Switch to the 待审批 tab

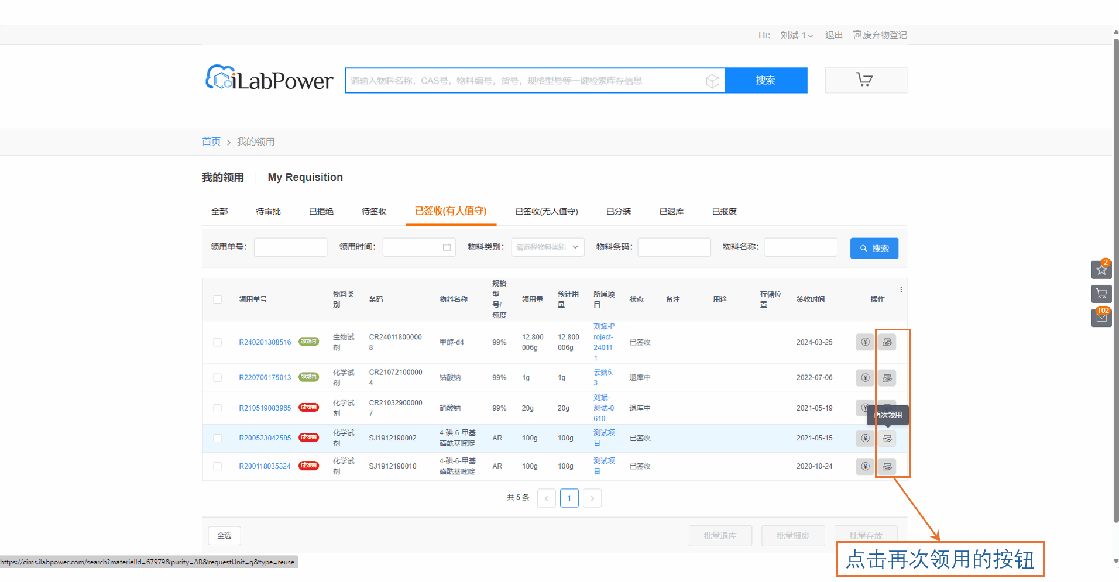tap(268, 212)
